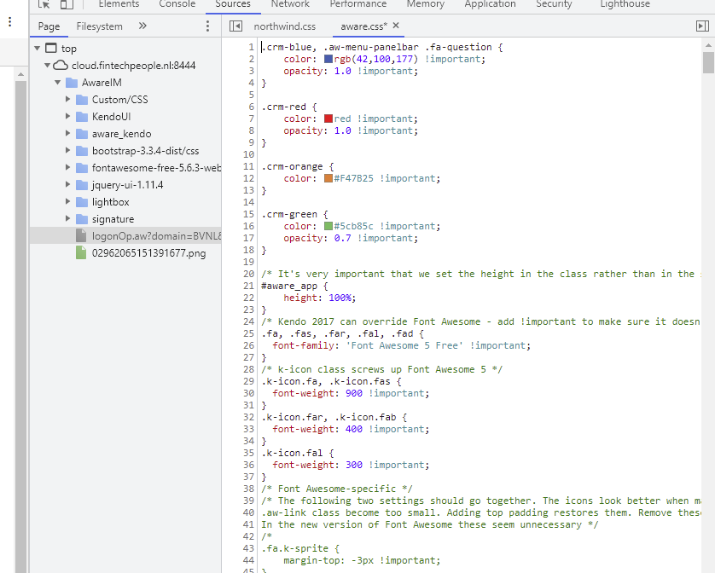Viewport: 715px width, 573px height.
Task: Expand the jquery-ui-1.11.4 folder
Action: click(67, 185)
